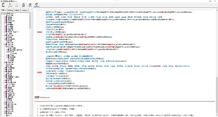Collapse the root node of the contents tree

(x=2, y=14)
